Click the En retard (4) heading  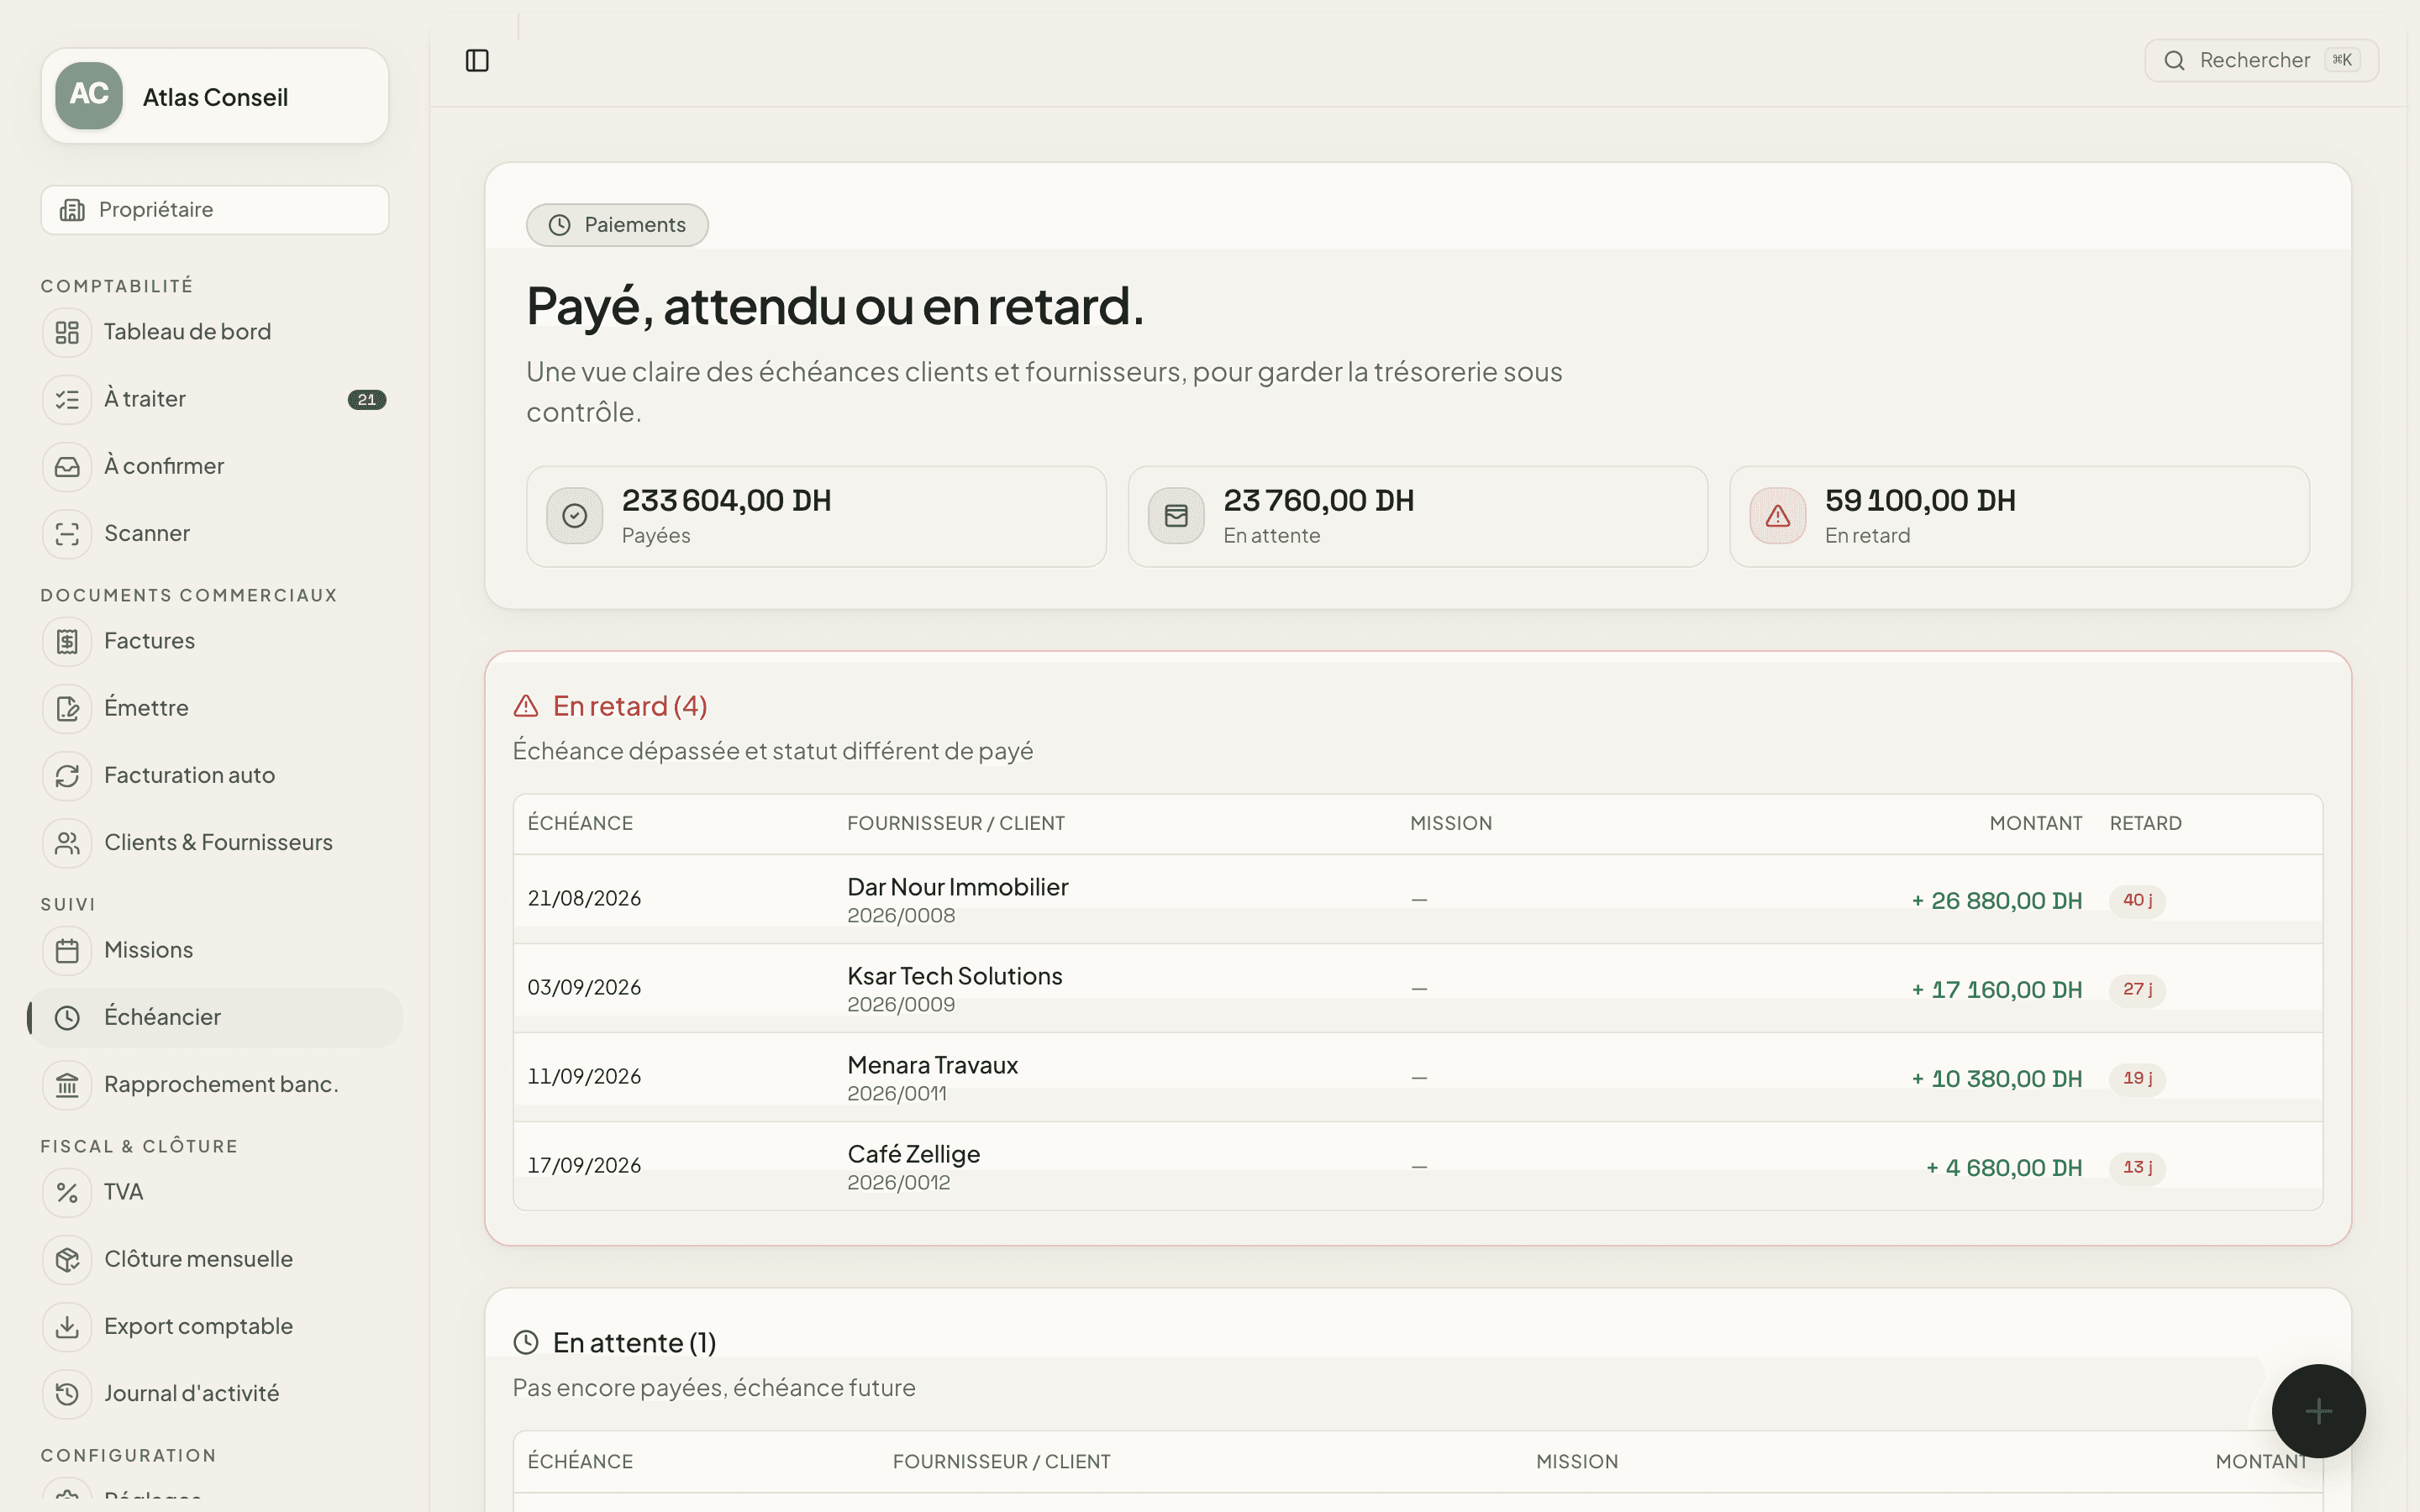(x=630, y=707)
